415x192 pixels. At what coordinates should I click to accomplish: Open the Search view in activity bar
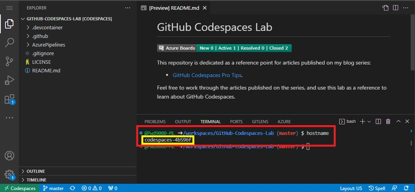[x=9, y=42]
